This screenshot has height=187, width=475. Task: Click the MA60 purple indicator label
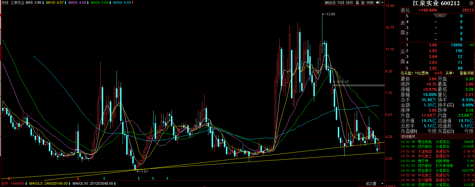(123, 3)
